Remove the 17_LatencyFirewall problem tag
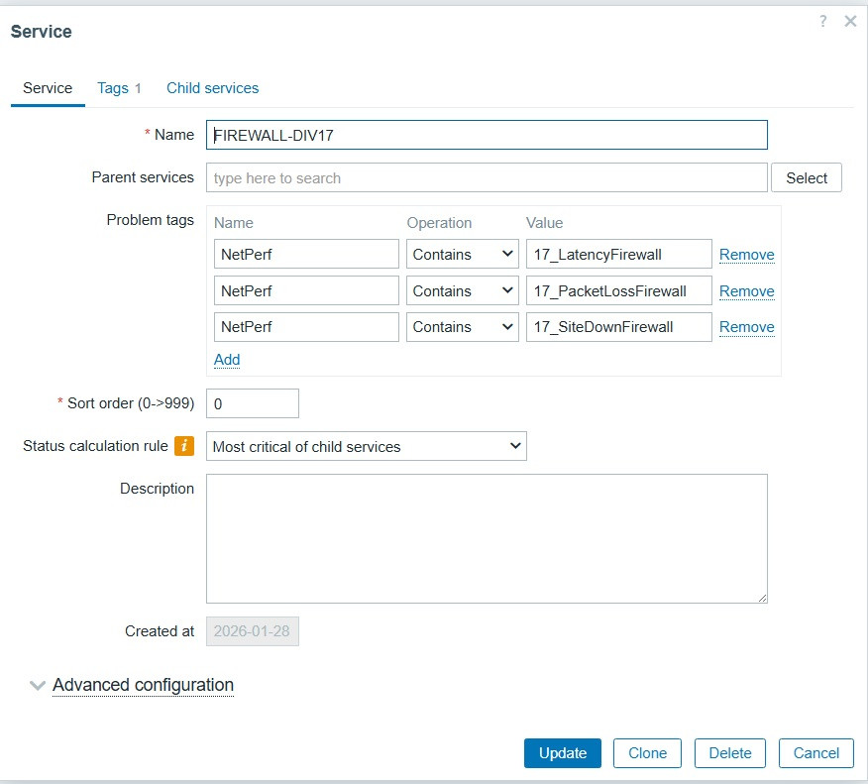 746,255
